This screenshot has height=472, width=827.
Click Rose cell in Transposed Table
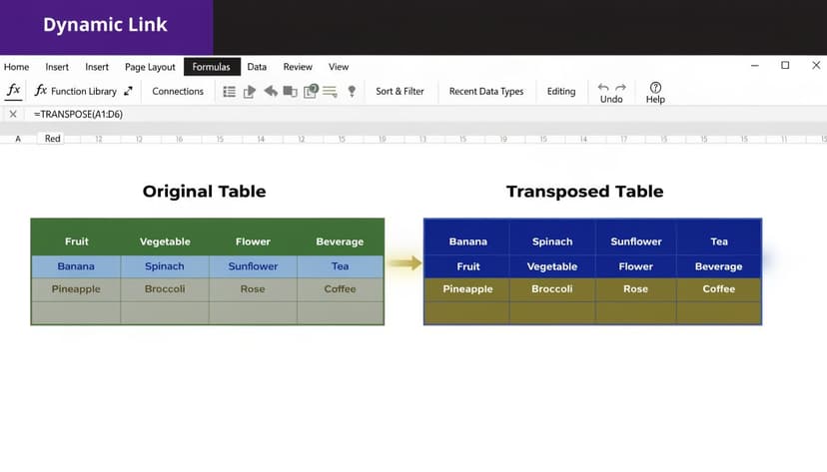[x=635, y=289]
